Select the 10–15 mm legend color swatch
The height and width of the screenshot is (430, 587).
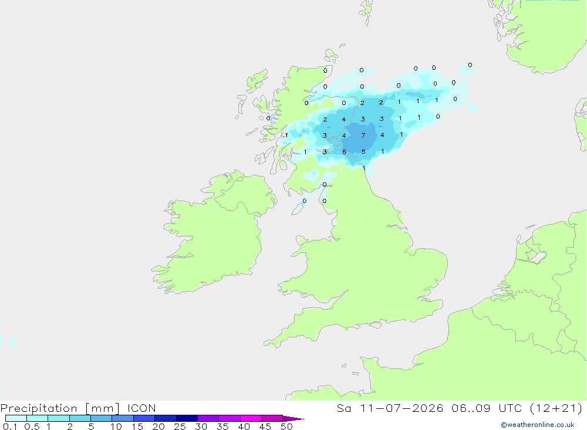(123, 418)
